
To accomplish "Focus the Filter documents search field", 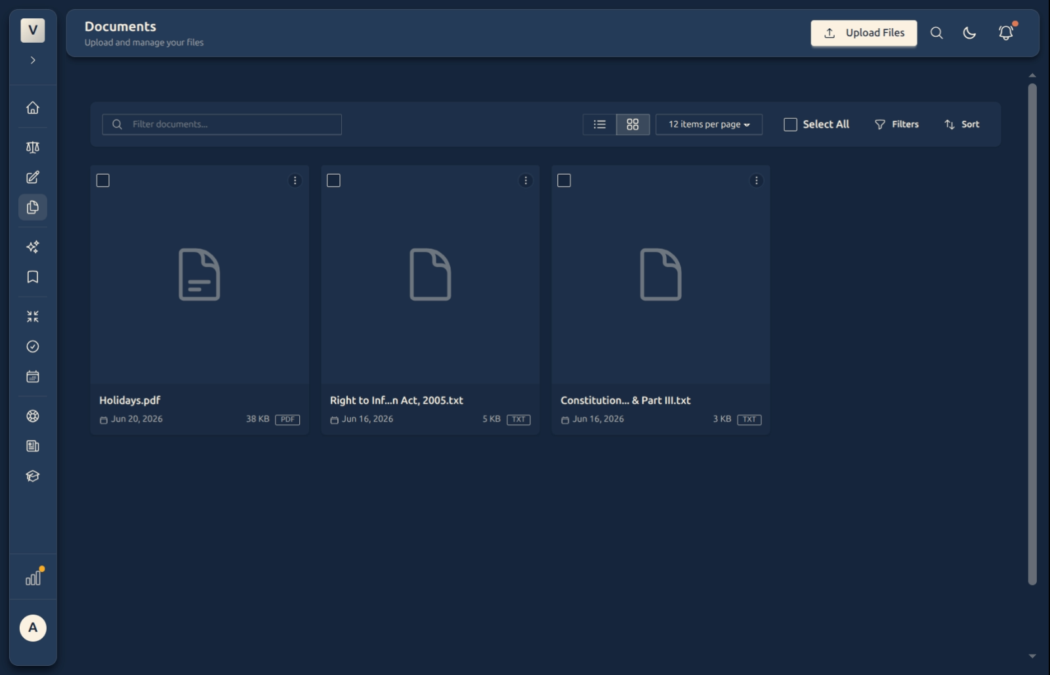I will click(x=222, y=124).
